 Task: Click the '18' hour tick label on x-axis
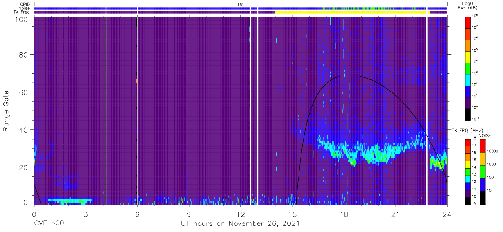click(344, 214)
